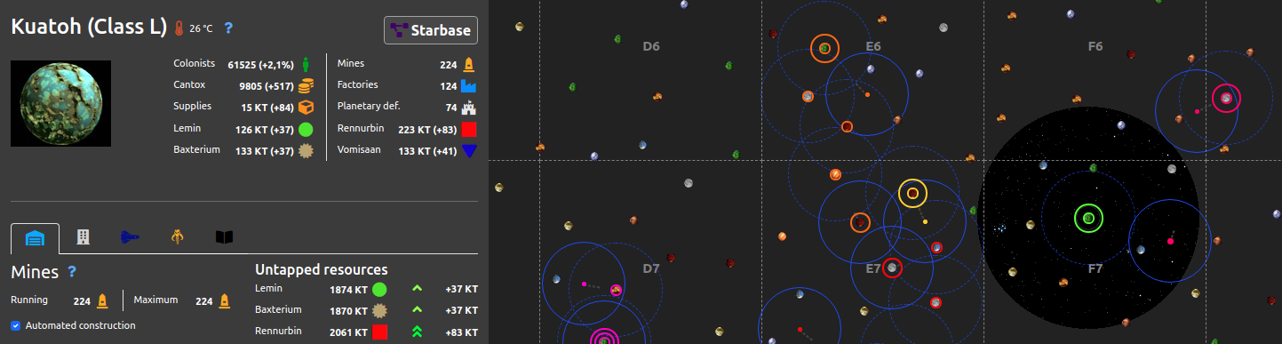
Task: Click the Lemin extraction rate arrow
Action: tap(417, 289)
